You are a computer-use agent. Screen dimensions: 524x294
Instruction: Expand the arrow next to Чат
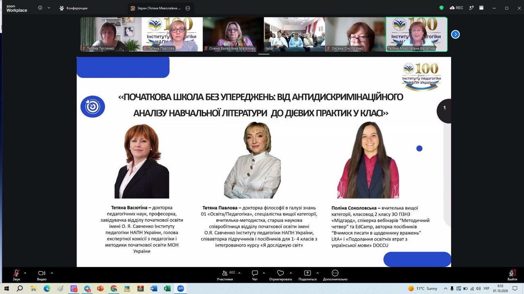pyautogui.click(x=264, y=273)
